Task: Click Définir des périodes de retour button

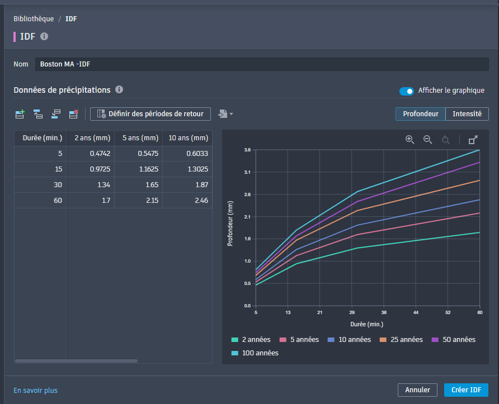Action: (x=150, y=114)
